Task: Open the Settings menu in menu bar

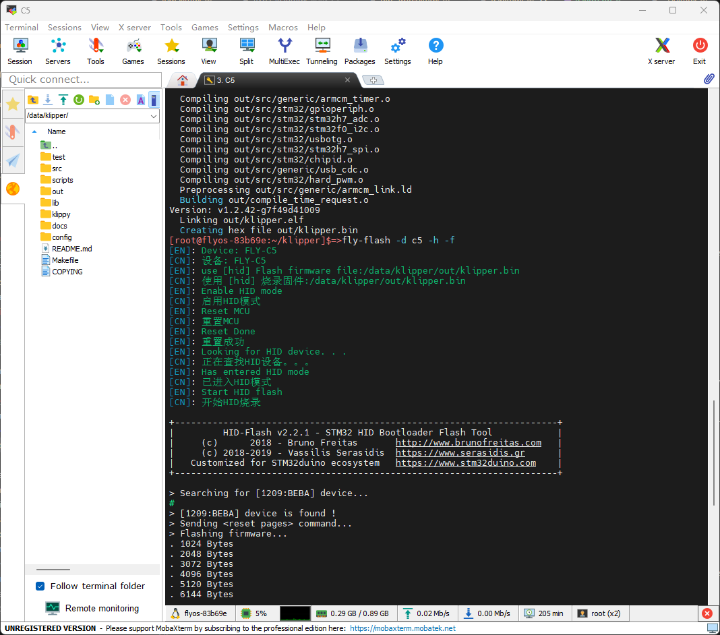Action: 243,27
